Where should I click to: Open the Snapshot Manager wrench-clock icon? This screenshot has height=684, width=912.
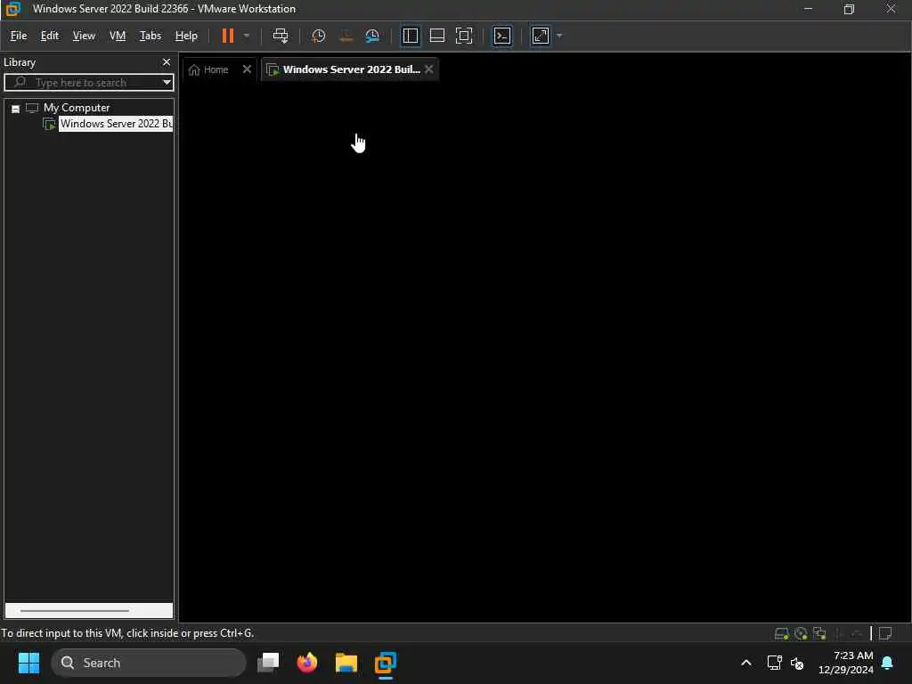[x=372, y=36]
